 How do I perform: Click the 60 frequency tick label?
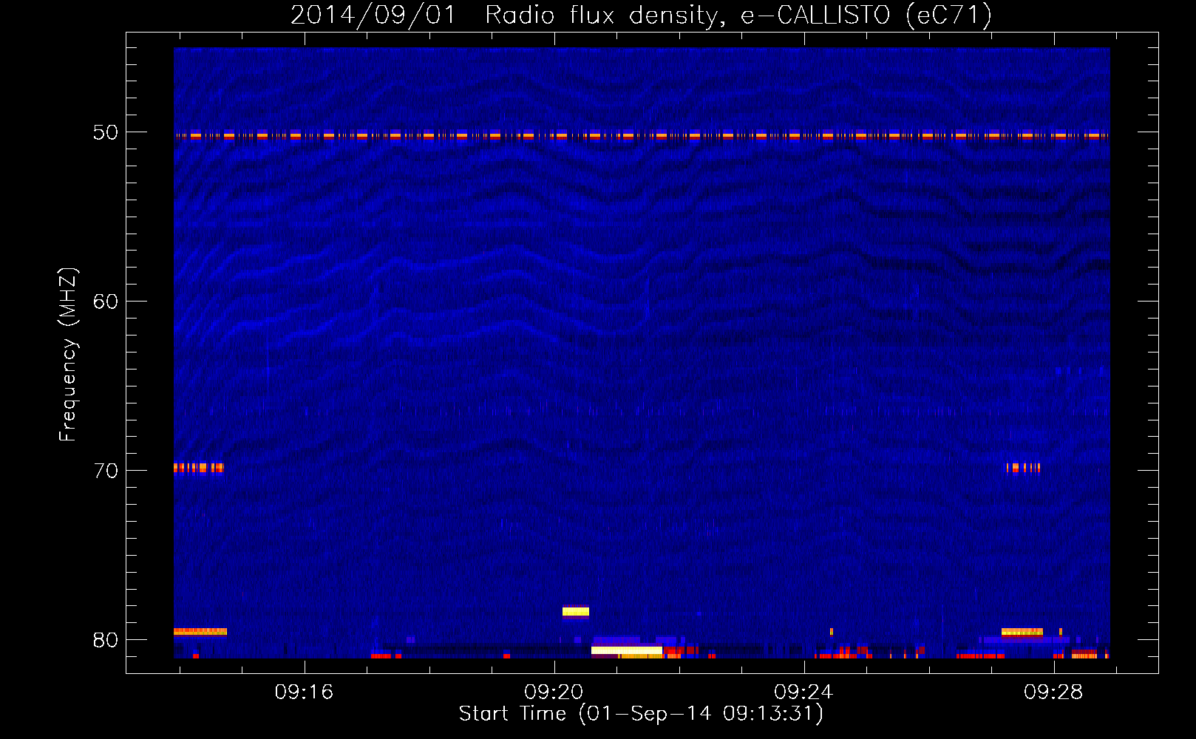pos(106,302)
